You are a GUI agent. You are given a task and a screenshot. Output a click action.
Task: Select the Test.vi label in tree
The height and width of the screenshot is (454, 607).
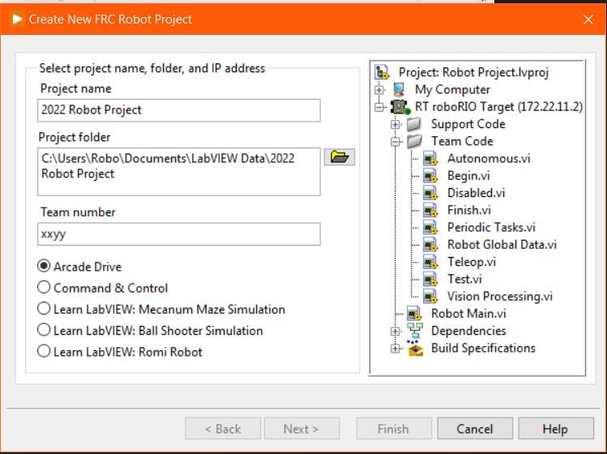coord(464,279)
